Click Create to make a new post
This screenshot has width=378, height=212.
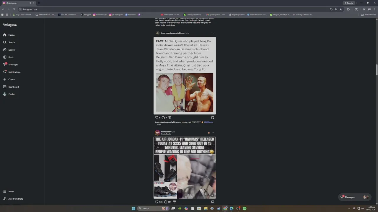click(9, 79)
